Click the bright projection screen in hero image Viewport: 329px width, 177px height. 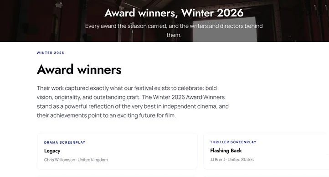click(225, 29)
